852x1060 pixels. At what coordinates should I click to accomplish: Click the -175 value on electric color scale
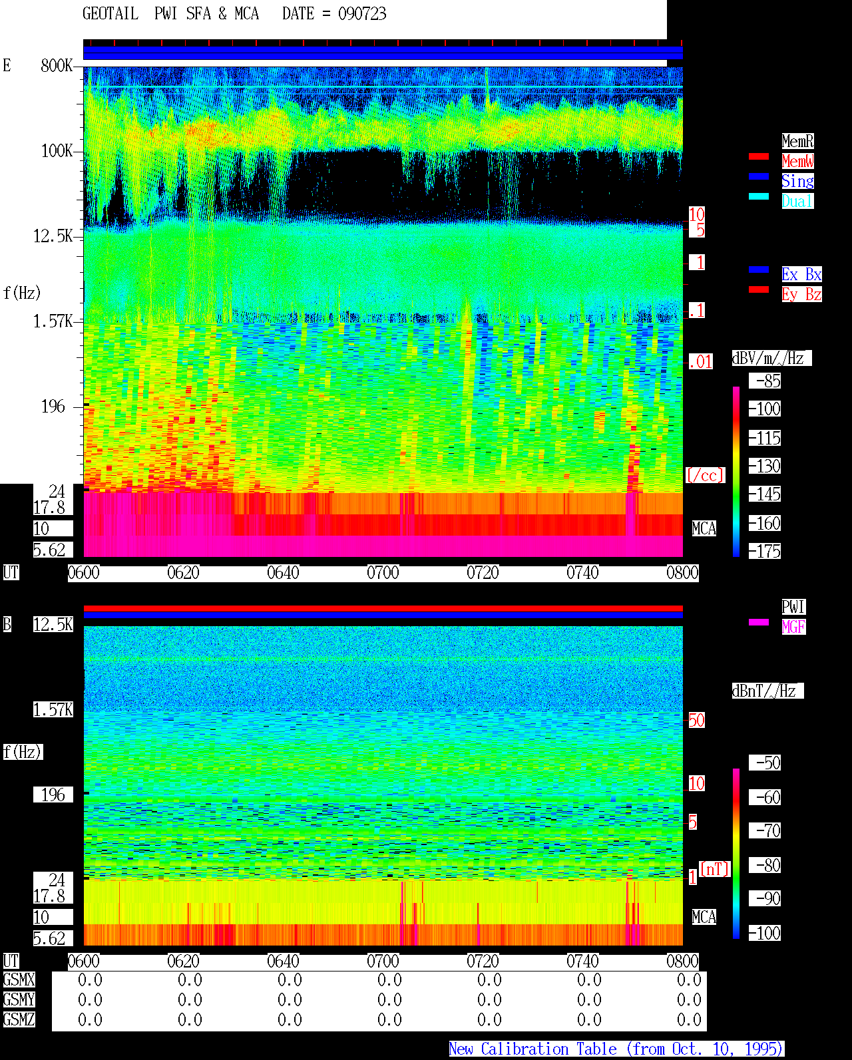pyautogui.click(x=765, y=552)
